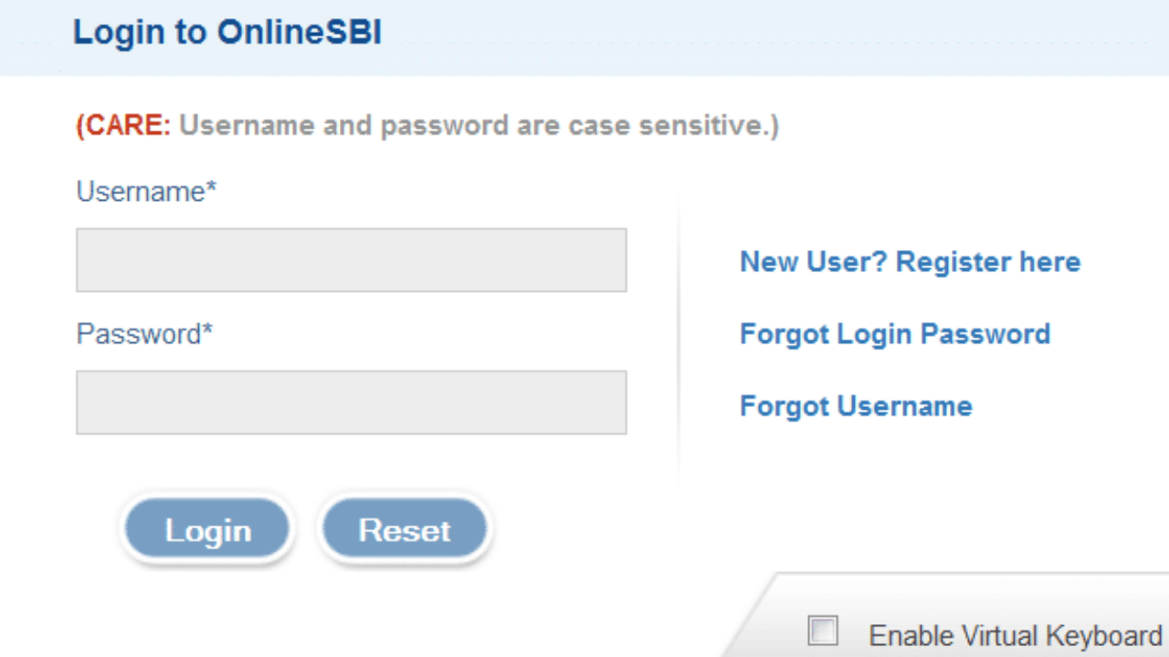Image resolution: width=1169 pixels, height=657 pixels.
Task: Click the Login to OnlineSBI heading
Action: (x=227, y=33)
